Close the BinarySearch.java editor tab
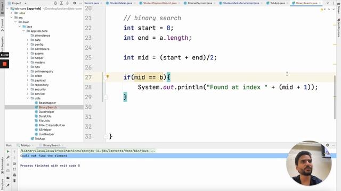 pyautogui.click(x=320, y=3)
